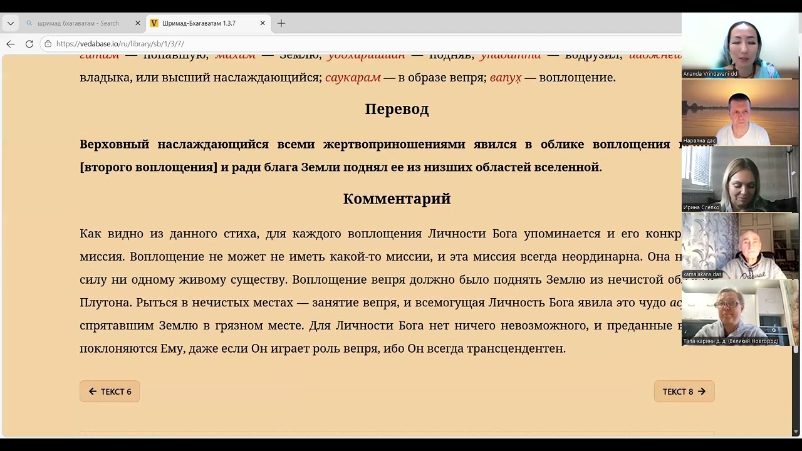Click the Перевод heading

coord(397,109)
